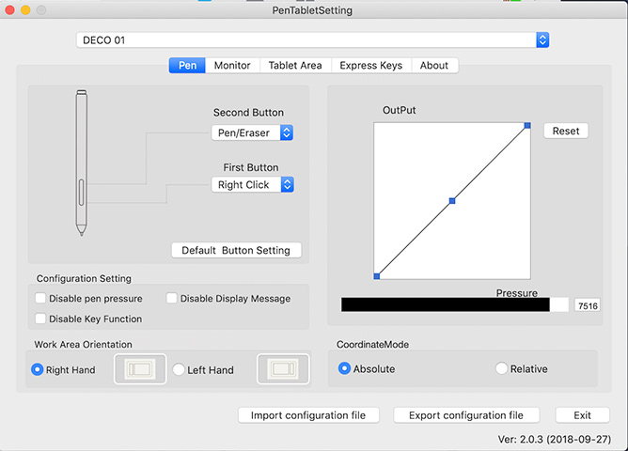Tick the Disable Key Function checkbox

pos(40,319)
